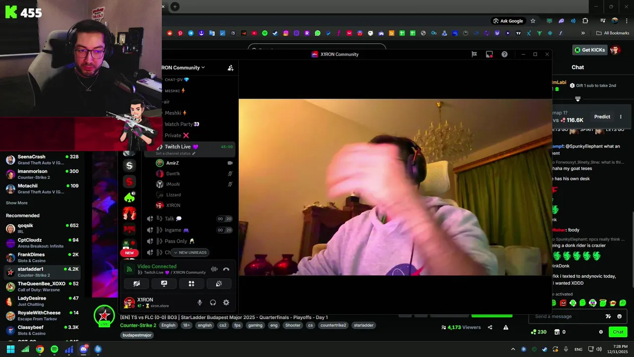Open SeenaCrash channel in sidebar
634x357 pixels.
tap(43, 160)
